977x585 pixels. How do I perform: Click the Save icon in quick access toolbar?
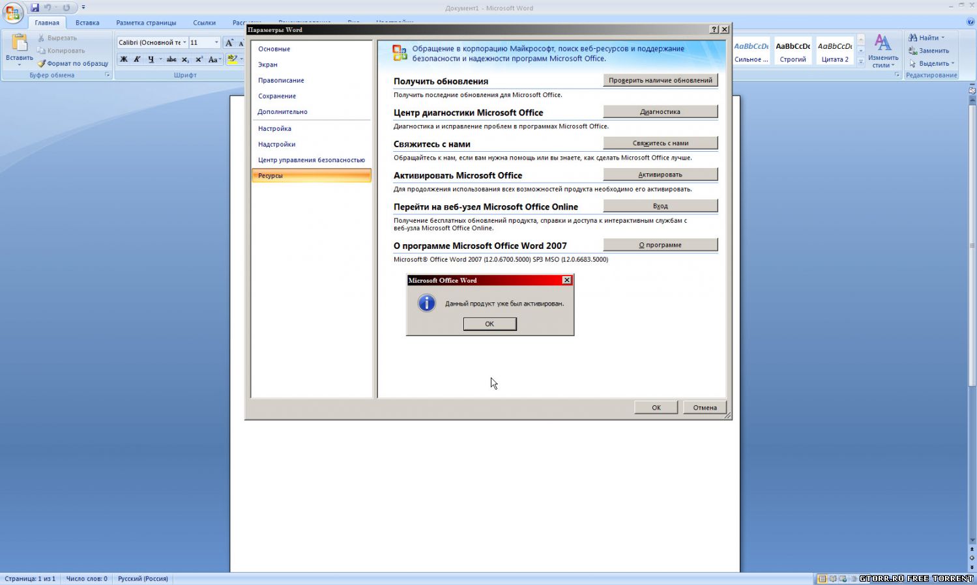[35, 8]
